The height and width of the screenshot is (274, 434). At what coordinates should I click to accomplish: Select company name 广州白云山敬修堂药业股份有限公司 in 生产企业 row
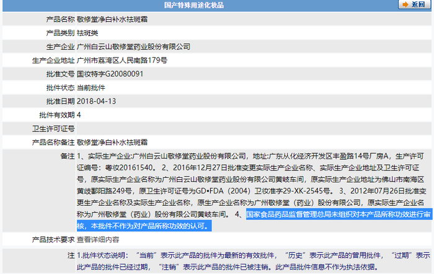133,46
